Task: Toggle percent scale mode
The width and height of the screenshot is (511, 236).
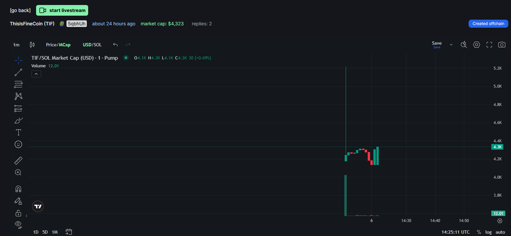Action: (479, 232)
